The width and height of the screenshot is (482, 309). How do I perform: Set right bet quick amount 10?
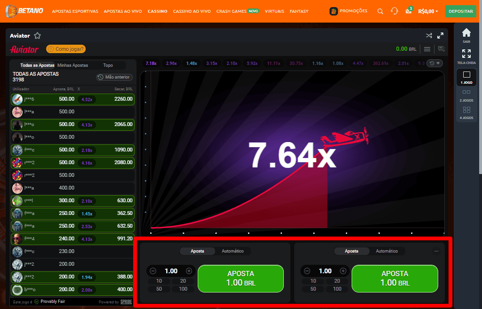click(313, 281)
